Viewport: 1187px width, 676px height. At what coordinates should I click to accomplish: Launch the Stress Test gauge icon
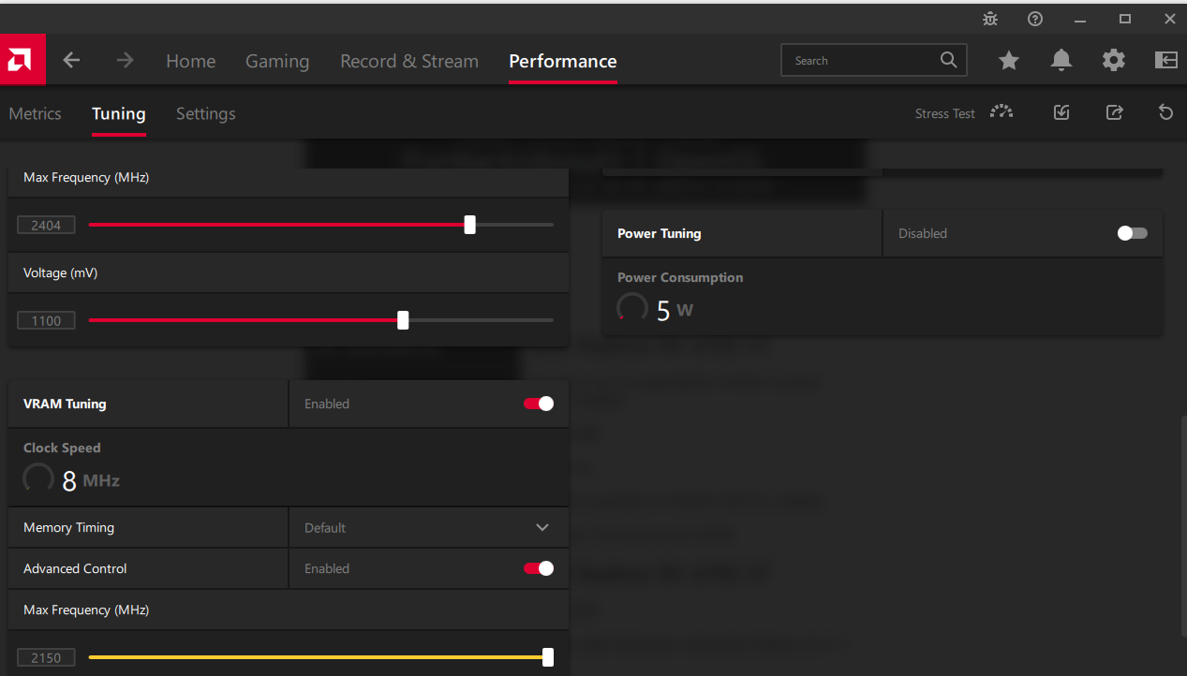[1002, 112]
